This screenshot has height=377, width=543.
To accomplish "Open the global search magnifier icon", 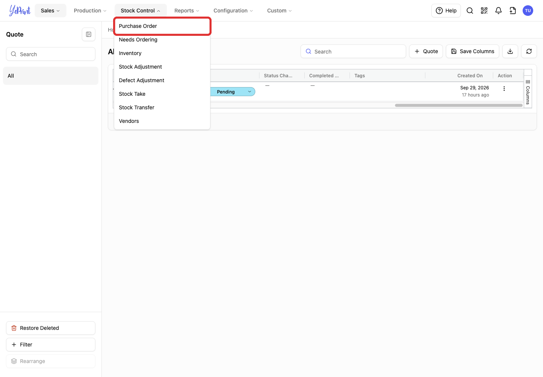I will [470, 11].
